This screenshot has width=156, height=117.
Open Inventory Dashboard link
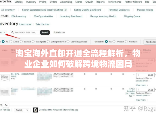(71, 16)
